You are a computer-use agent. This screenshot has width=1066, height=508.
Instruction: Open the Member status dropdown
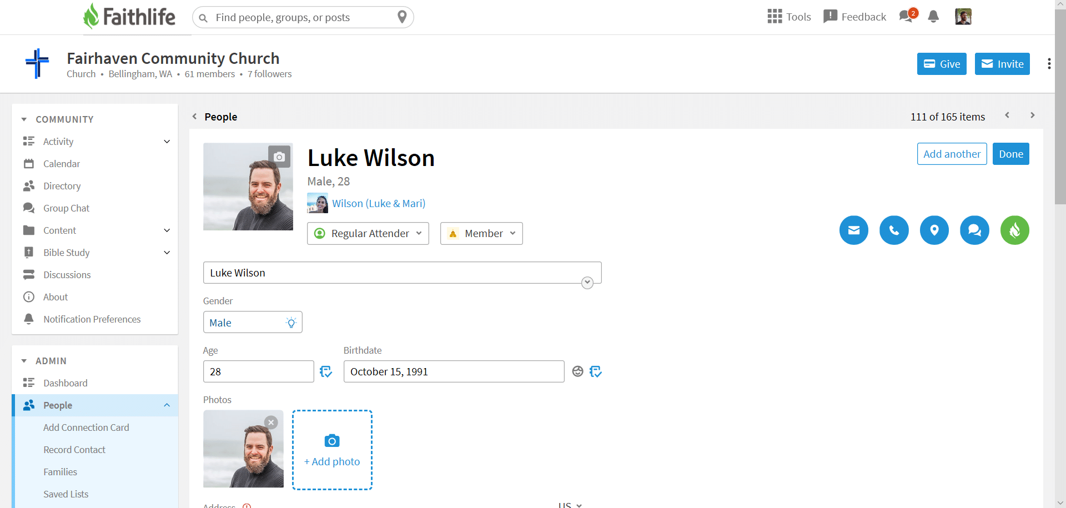[481, 234]
